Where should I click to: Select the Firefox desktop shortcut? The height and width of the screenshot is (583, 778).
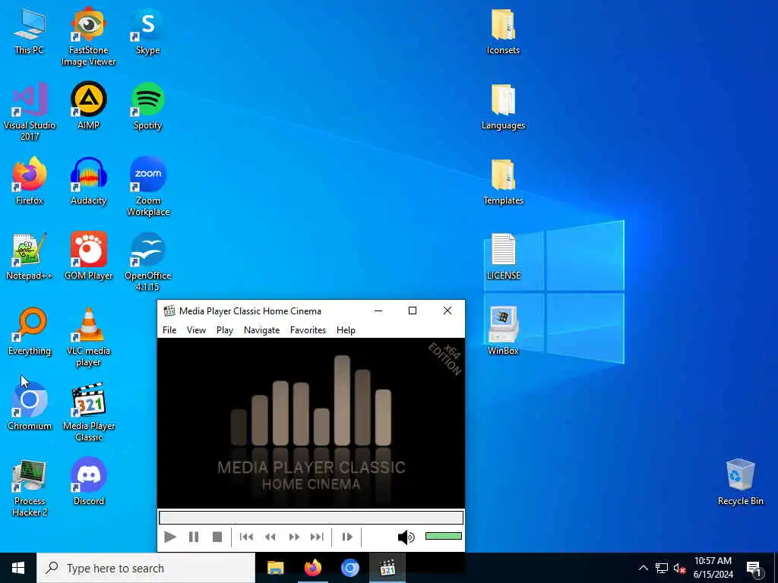pyautogui.click(x=30, y=181)
